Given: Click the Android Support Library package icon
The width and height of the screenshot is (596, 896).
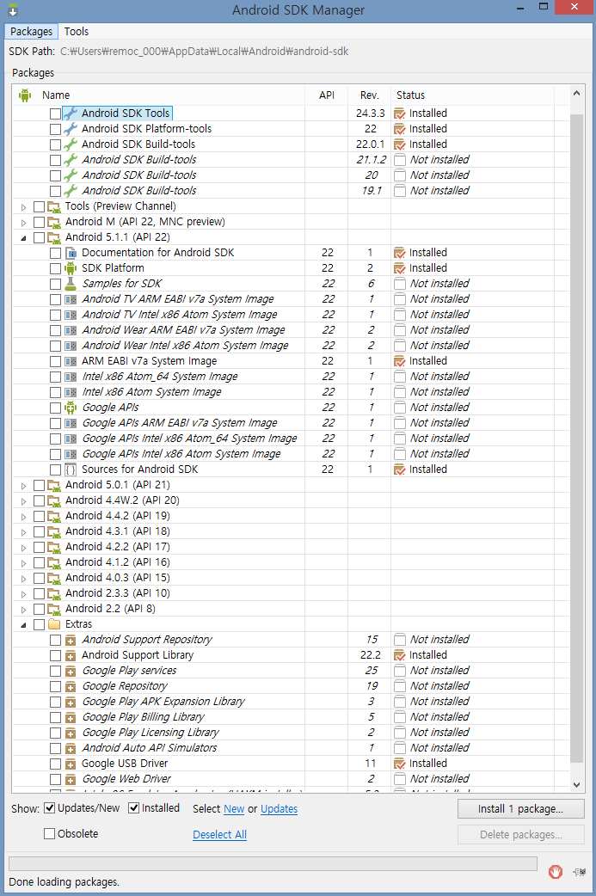Looking at the screenshot, I should coord(71,655).
